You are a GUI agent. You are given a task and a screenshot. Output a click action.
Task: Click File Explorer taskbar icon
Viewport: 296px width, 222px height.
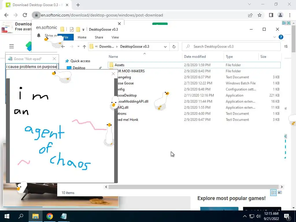tap(35, 216)
